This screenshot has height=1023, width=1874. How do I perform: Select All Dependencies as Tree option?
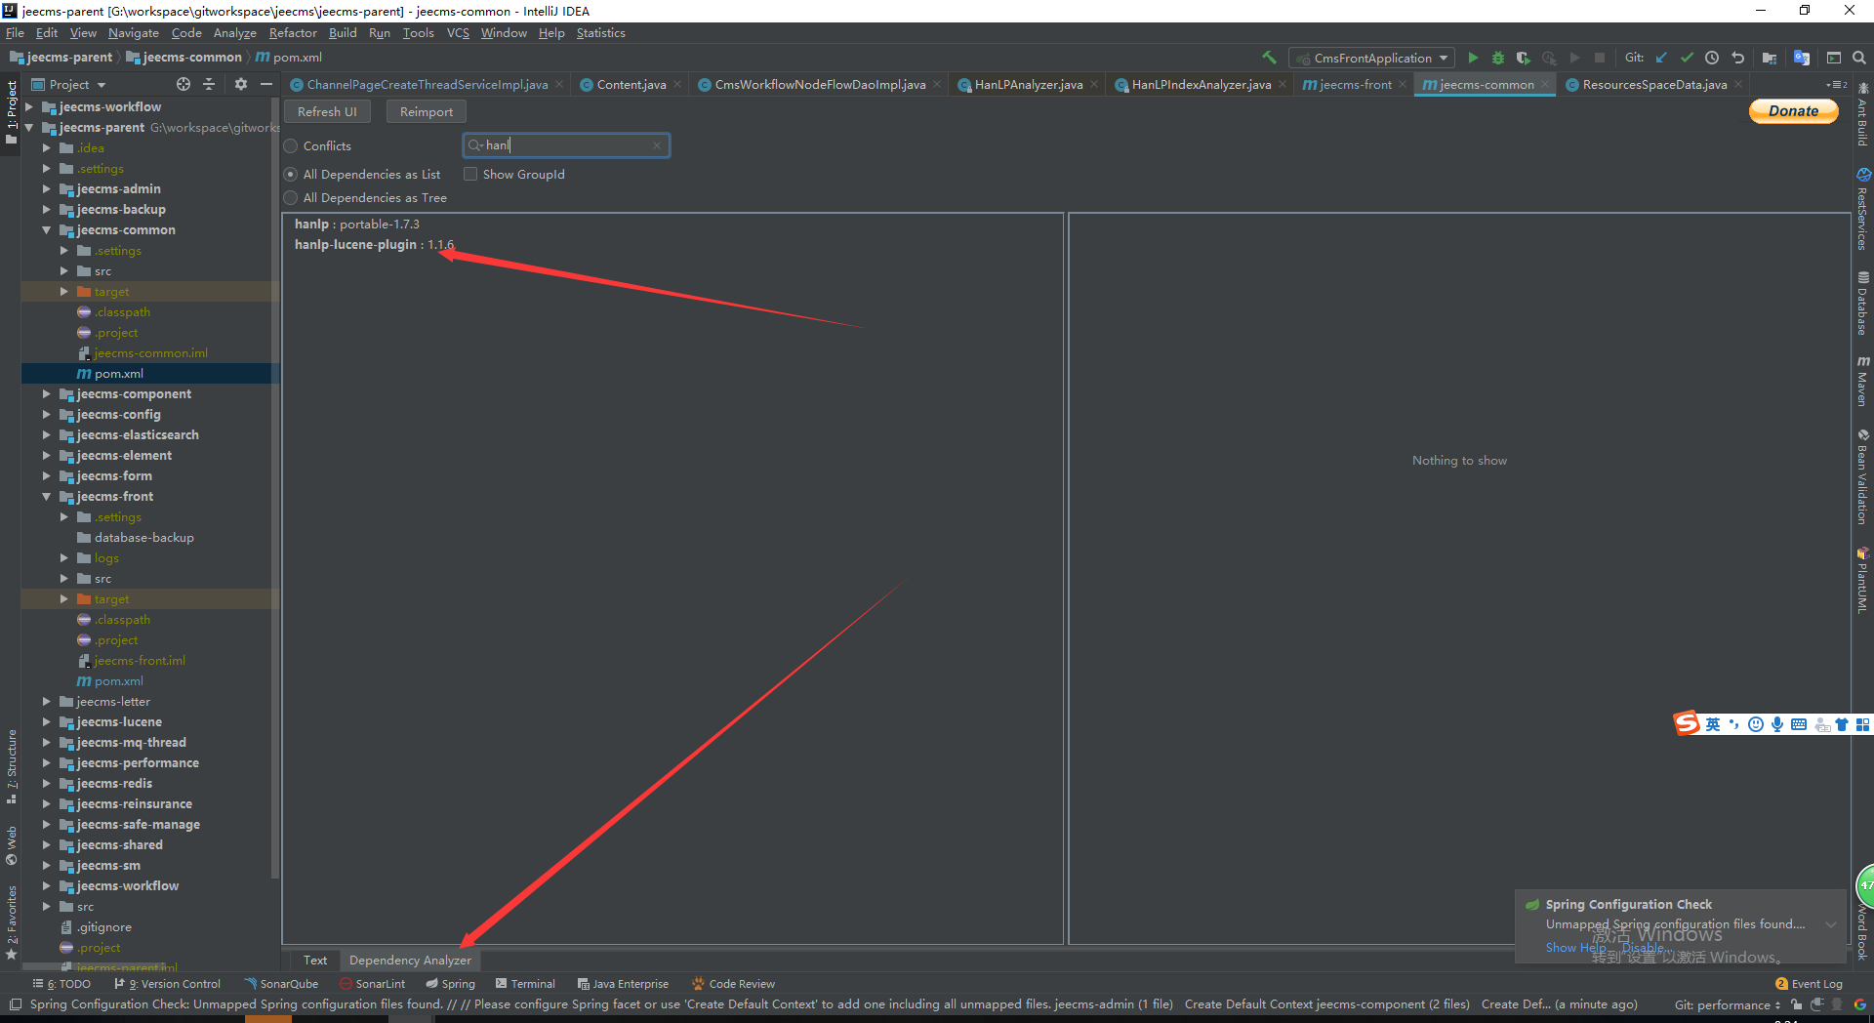click(291, 198)
